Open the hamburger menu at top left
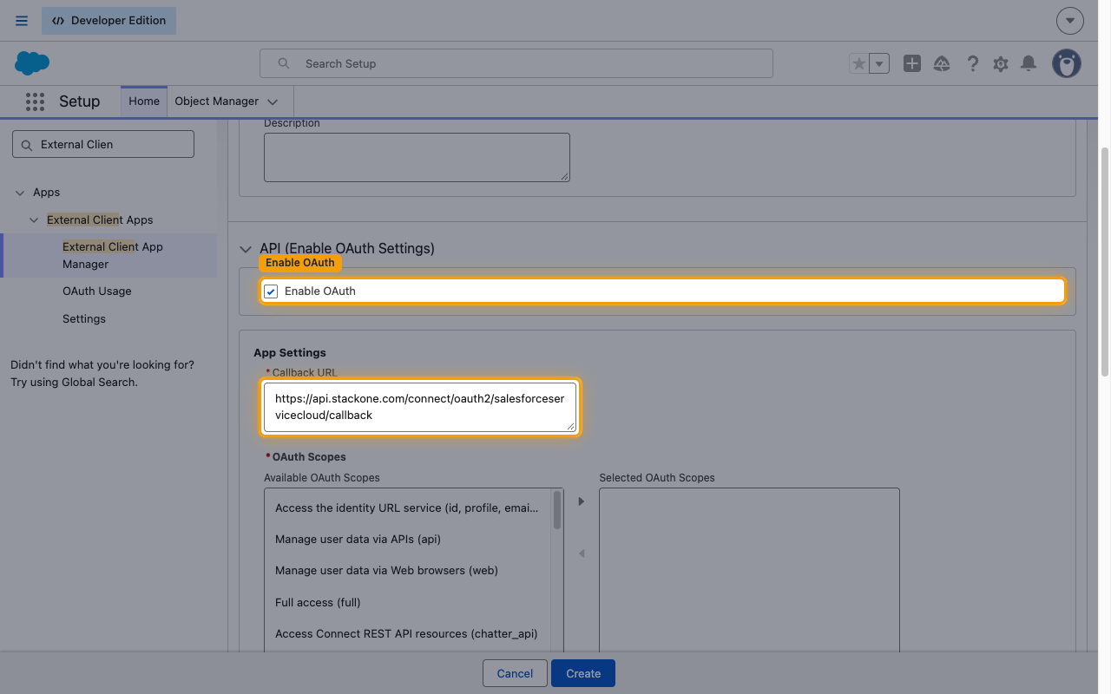This screenshot has height=694, width=1111. coord(22,21)
